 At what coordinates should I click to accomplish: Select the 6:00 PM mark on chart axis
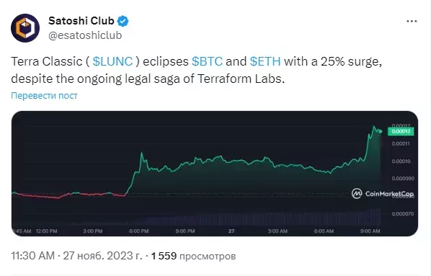[x=139, y=231]
